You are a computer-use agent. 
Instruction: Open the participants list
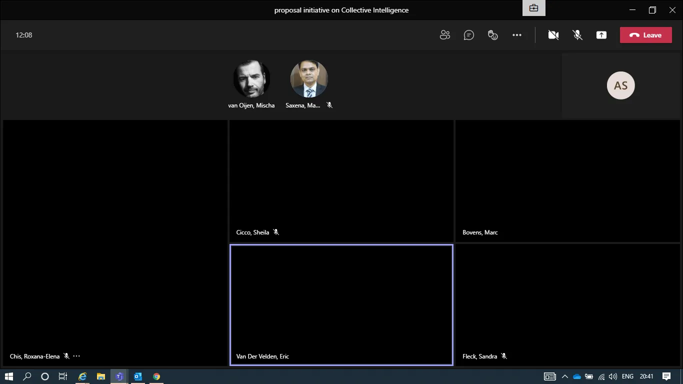[x=444, y=34]
